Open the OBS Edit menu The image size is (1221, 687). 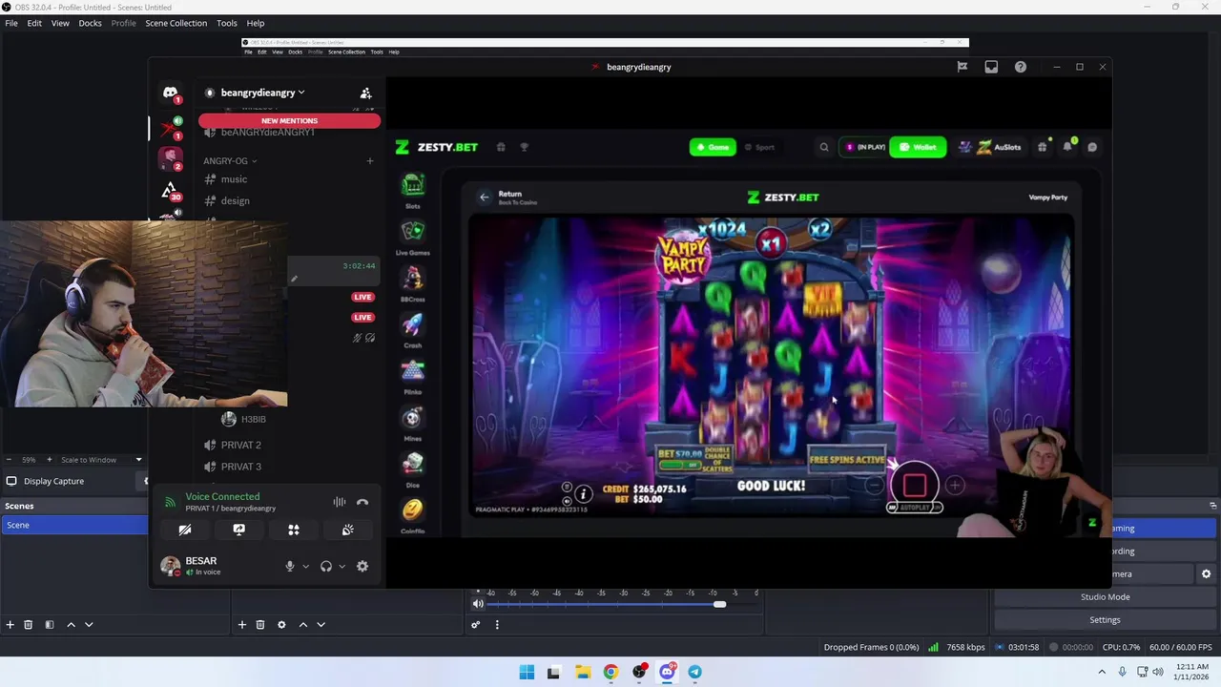(34, 23)
